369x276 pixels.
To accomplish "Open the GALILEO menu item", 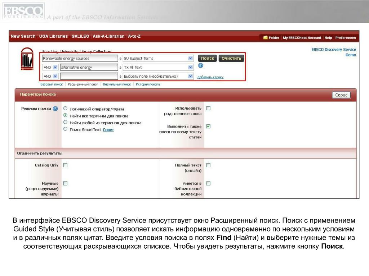I will [80, 36].
